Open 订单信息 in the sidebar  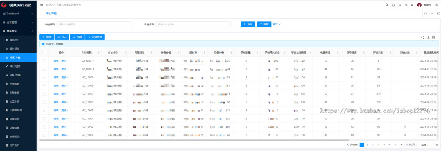[x=18, y=119]
